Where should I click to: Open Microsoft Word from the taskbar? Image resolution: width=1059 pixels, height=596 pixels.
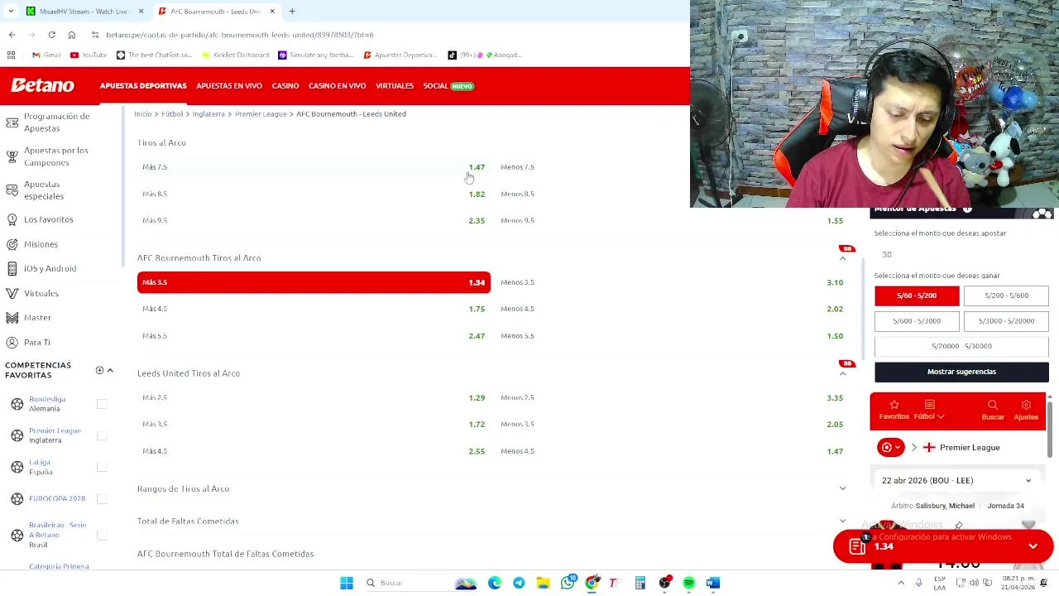[x=713, y=583]
